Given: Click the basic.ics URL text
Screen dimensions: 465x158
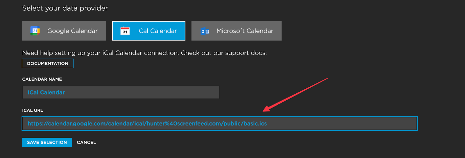Looking at the screenshot, I should click(255, 124).
